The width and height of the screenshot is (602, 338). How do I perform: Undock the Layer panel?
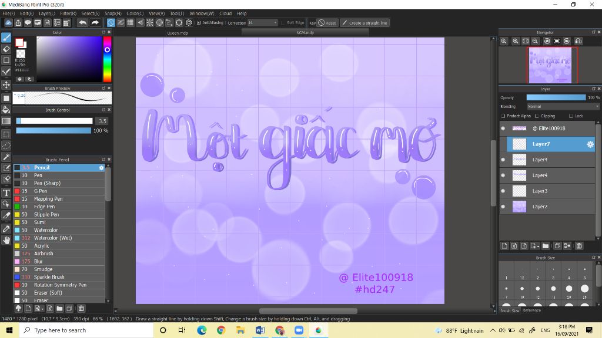[594, 89]
